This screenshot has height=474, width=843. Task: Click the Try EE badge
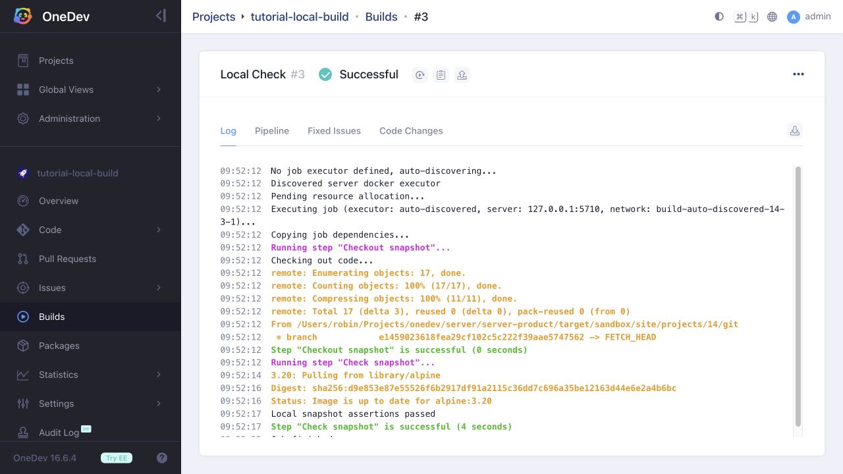(x=117, y=458)
